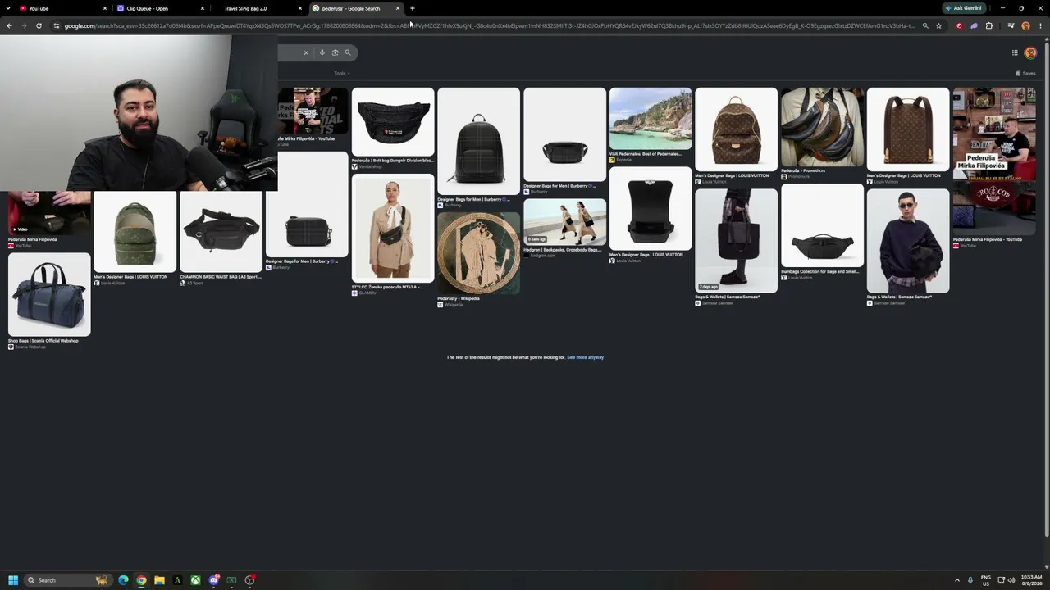This screenshot has width=1050, height=590.
Task: Switch to the YouTube tab
Action: click(62, 8)
